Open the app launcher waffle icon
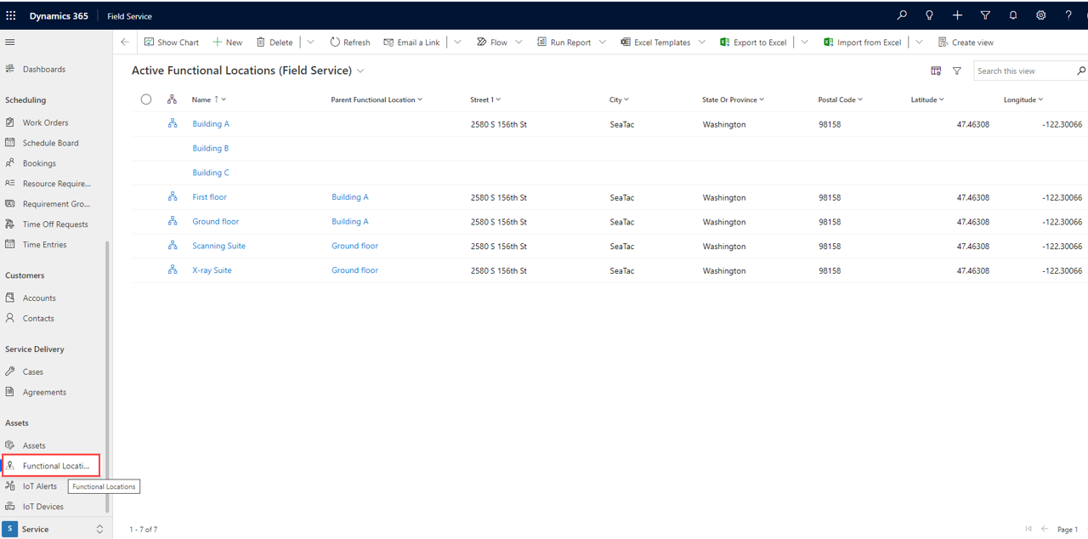This screenshot has height=539, width=1088. (11, 15)
